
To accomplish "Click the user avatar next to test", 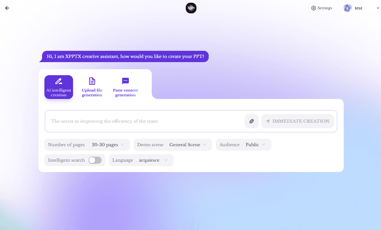I will click(347, 8).
